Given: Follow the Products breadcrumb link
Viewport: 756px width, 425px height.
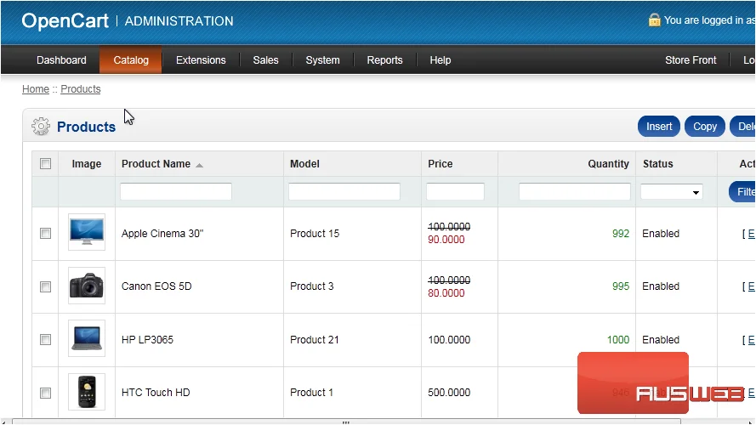Looking at the screenshot, I should (x=81, y=89).
